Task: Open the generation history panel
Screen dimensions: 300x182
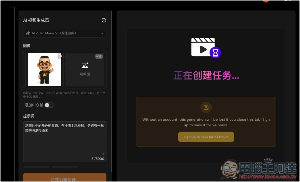Action: tap(104, 20)
